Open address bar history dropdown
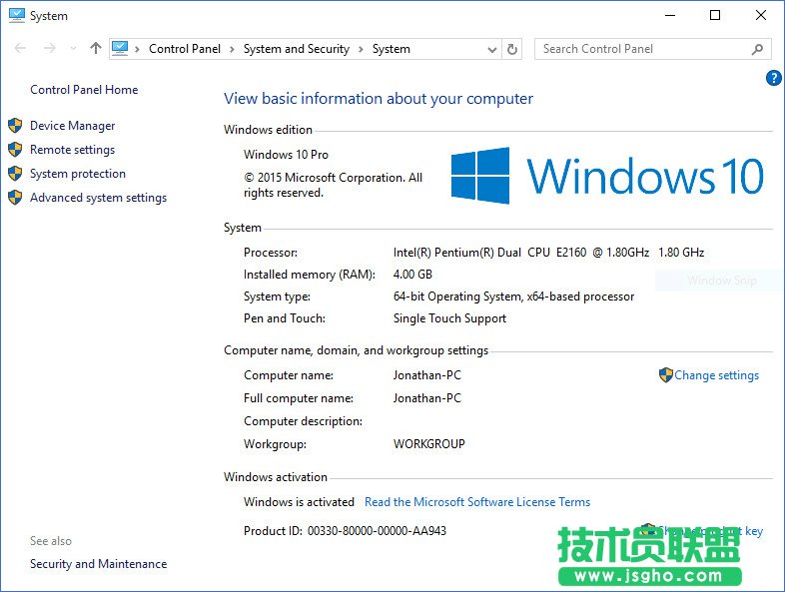785x592 pixels. (x=492, y=49)
